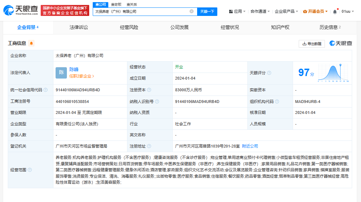
Task: Click help icon next to 天眼评分
Action: 269,73
